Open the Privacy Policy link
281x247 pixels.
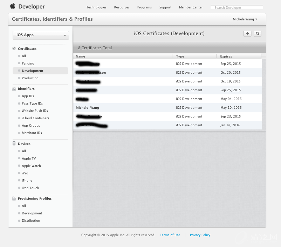200,235
